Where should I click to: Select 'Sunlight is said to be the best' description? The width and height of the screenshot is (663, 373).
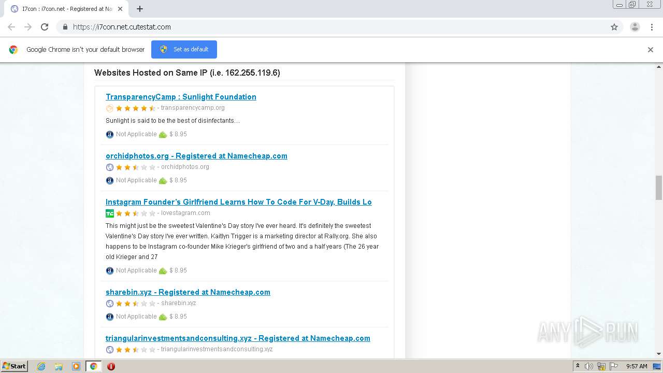coord(173,121)
